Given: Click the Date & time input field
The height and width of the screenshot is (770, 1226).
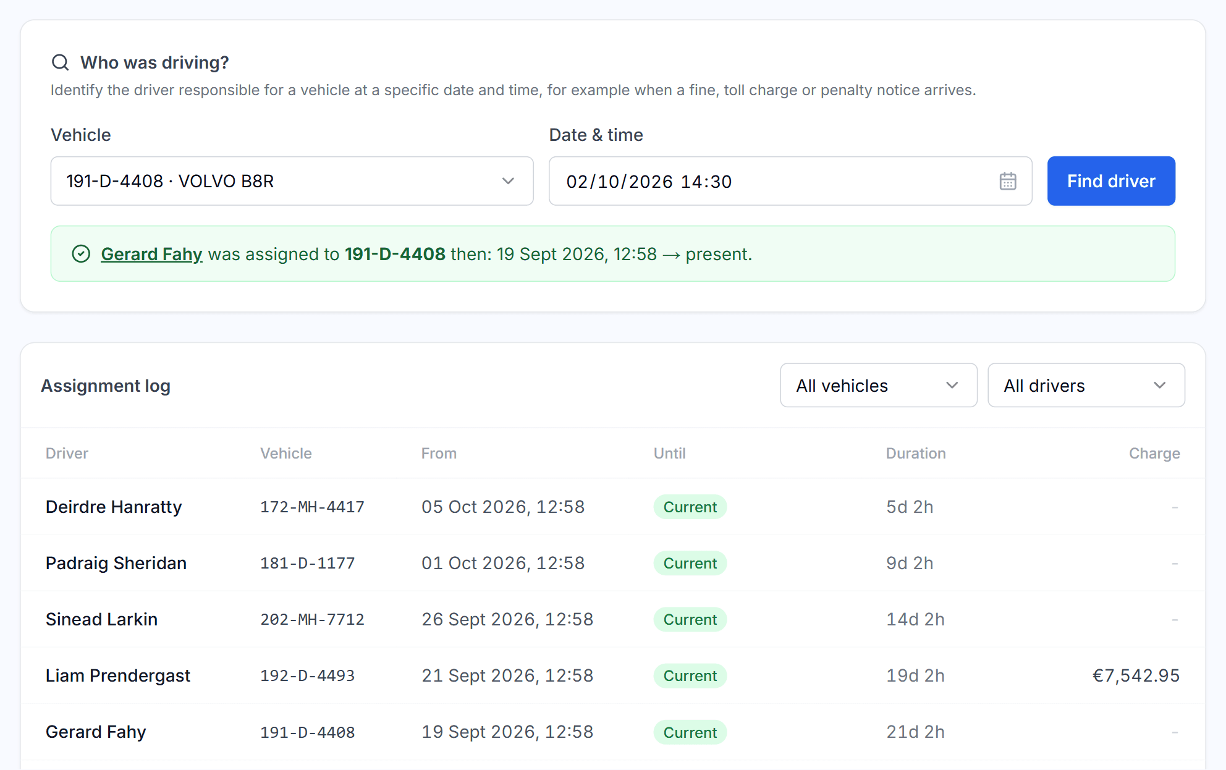Looking at the screenshot, I should coord(790,181).
